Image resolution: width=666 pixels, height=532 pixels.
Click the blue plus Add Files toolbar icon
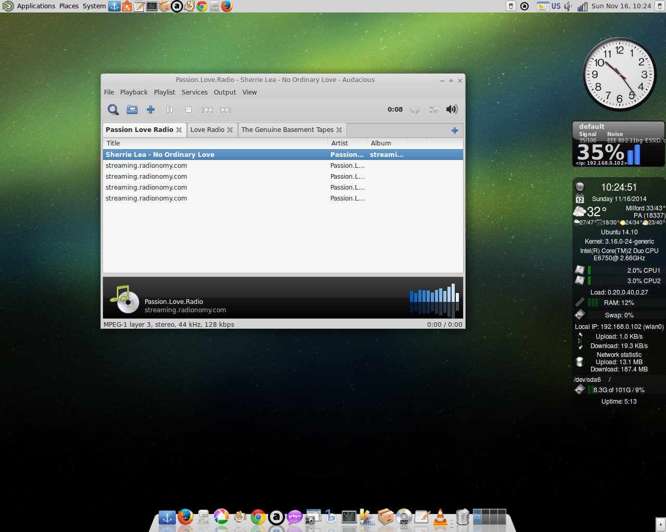click(x=151, y=110)
